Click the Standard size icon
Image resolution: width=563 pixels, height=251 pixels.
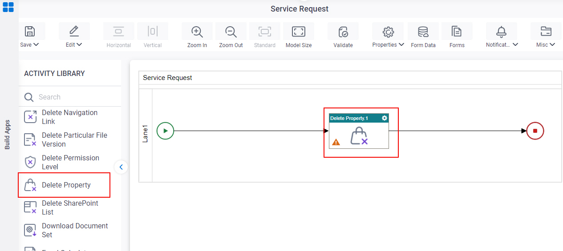coord(265,32)
